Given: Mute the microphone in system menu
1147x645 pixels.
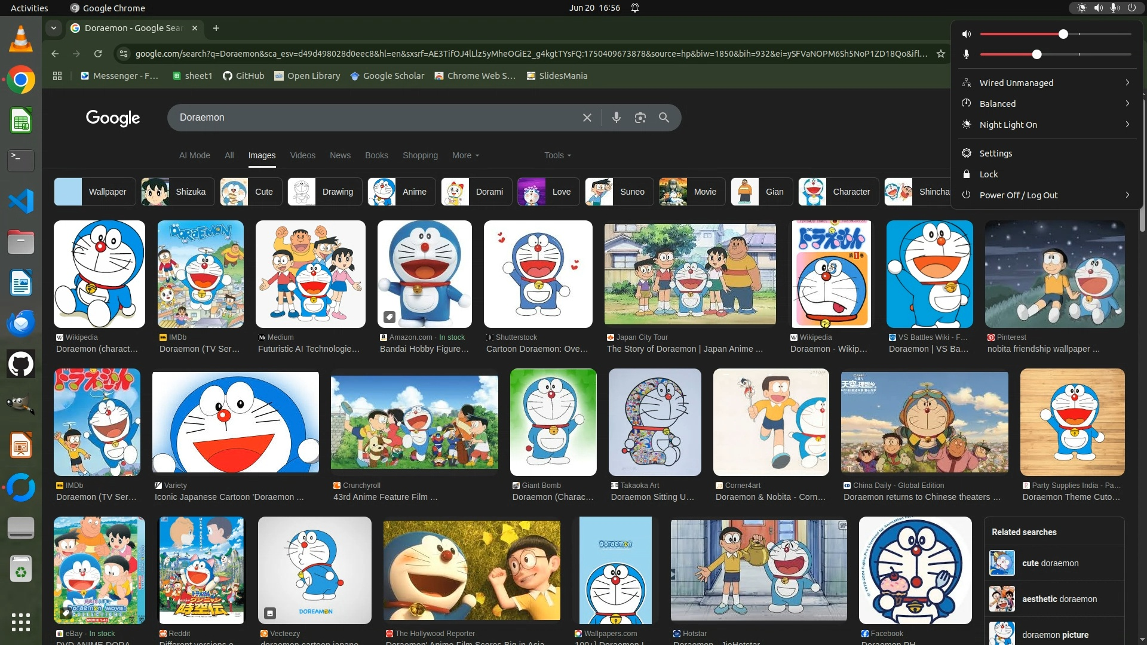Looking at the screenshot, I should point(966,54).
